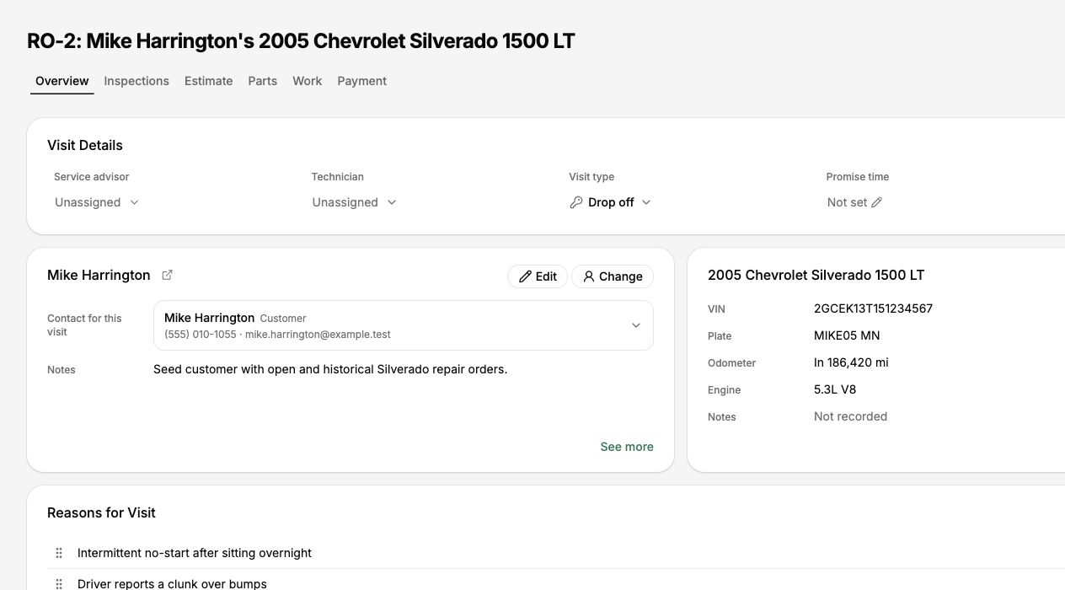Screen dimensions: 1065x590
Task: Grab the drag handle for Intermittent no-start reason
Action: (59, 553)
